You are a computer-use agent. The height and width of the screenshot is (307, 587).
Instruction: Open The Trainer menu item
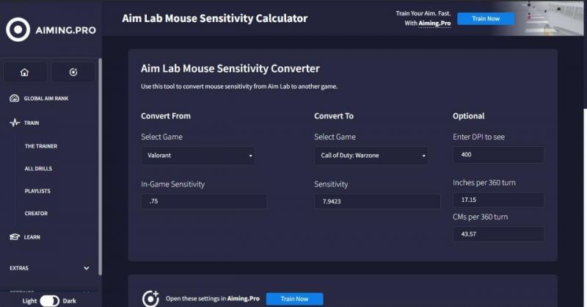pyautogui.click(x=41, y=146)
